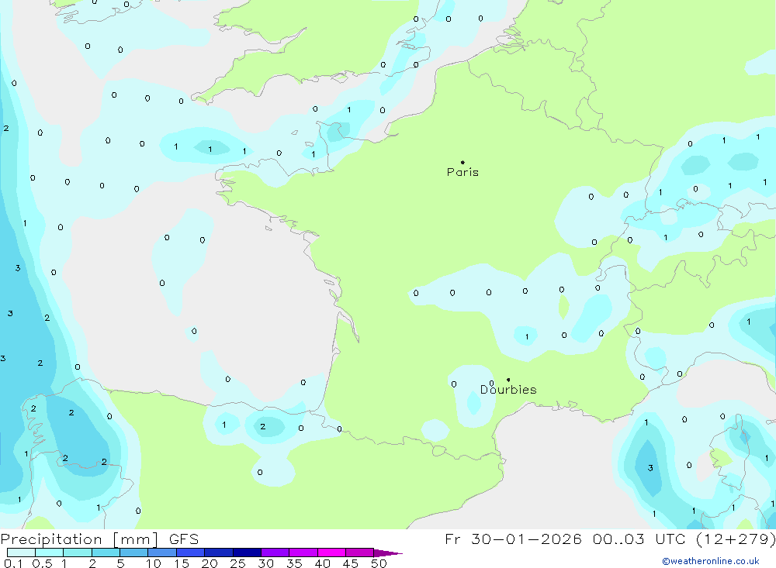Click the black dot marking Paris
This screenshot has height=568, width=776.
[x=462, y=162]
